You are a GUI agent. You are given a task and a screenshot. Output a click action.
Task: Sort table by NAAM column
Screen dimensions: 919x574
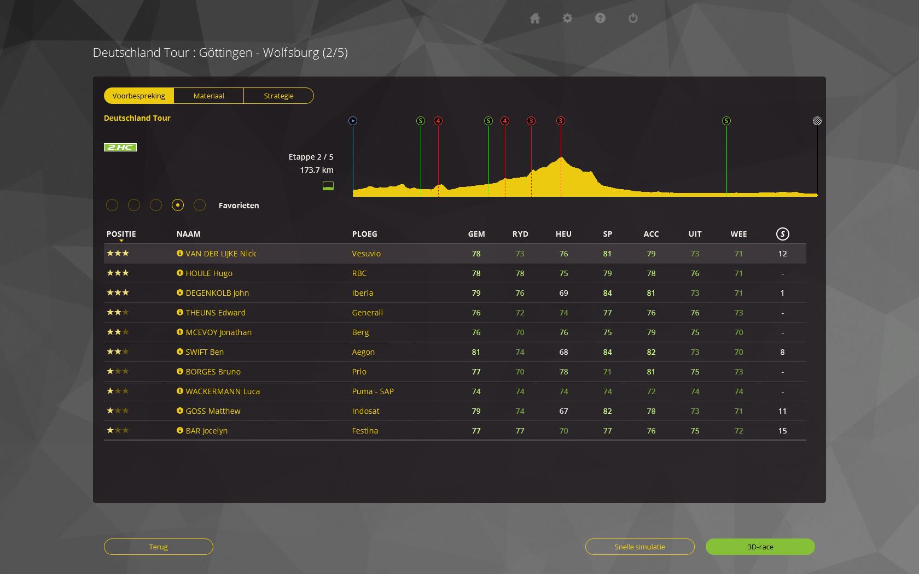pyautogui.click(x=189, y=234)
